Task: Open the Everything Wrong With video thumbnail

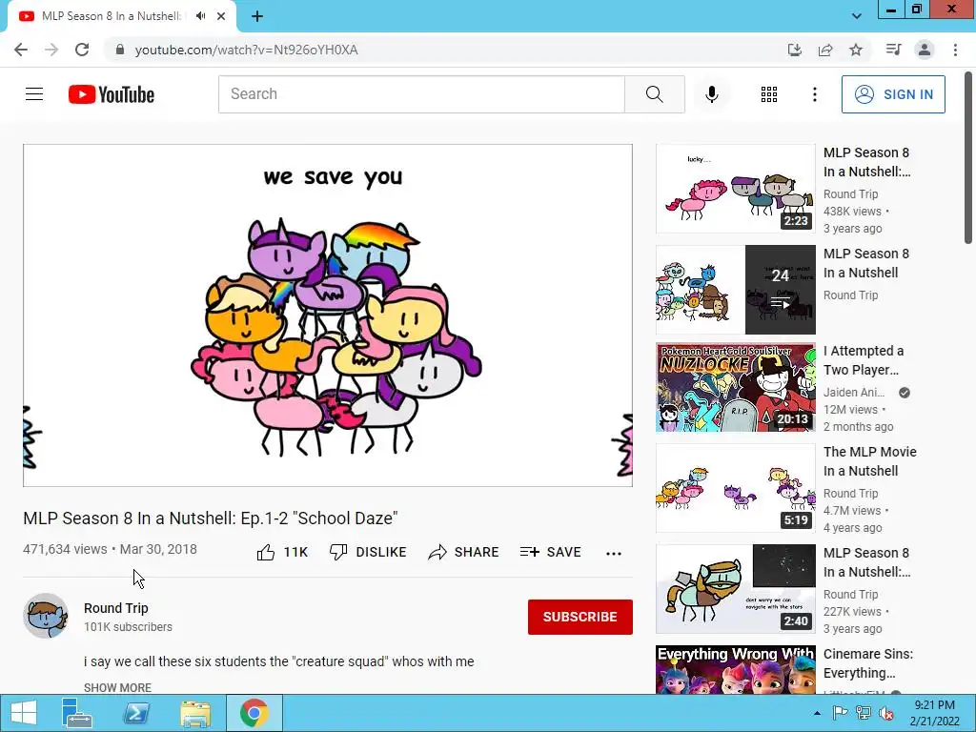Action: (735, 670)
